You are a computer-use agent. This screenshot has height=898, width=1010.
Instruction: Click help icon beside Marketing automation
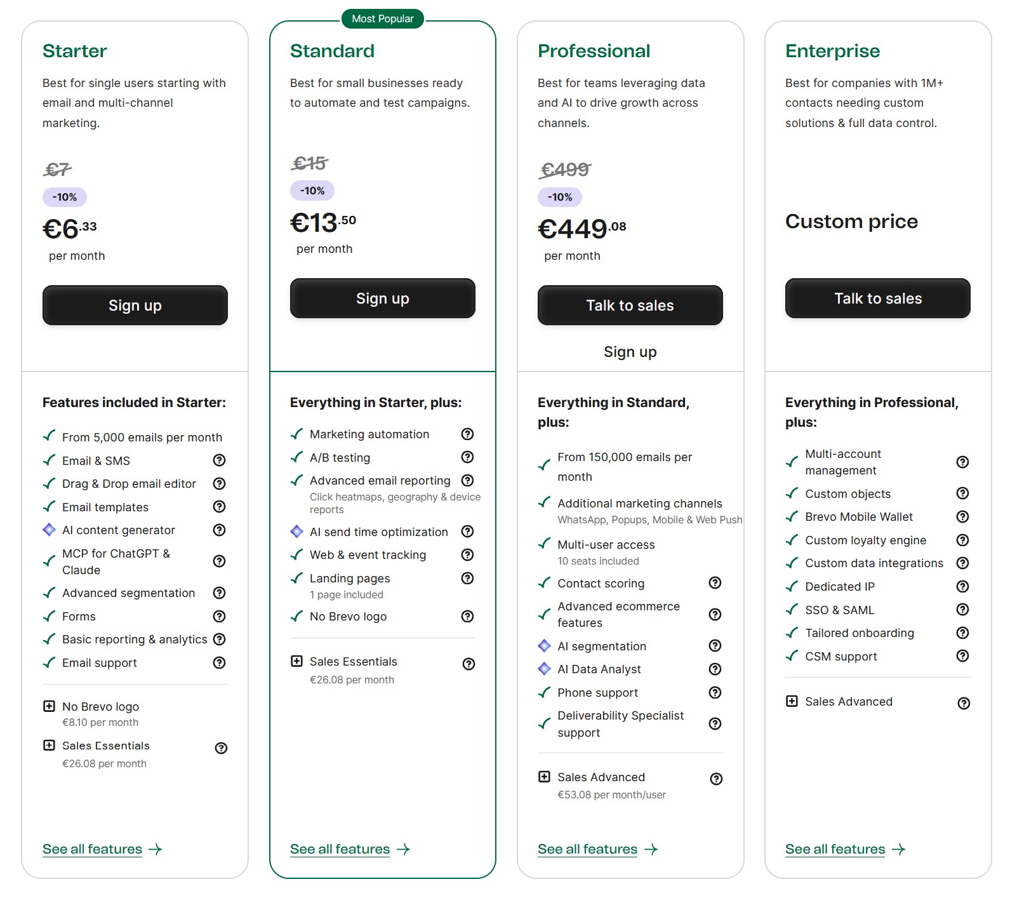[467, 434]
